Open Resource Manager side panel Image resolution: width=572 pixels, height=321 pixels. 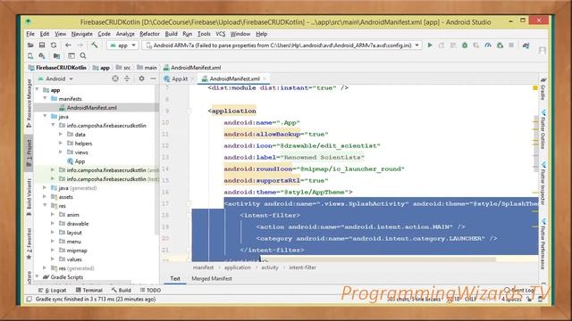point(29,103)
